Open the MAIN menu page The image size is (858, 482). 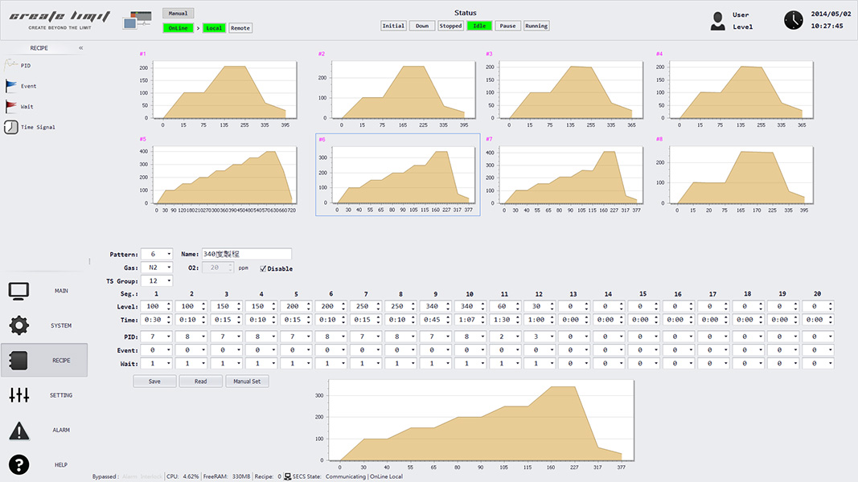(x=44, y=291)
